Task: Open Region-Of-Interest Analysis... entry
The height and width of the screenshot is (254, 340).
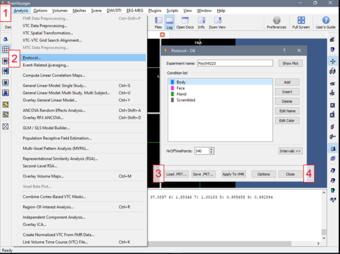Action: (83, 207)
